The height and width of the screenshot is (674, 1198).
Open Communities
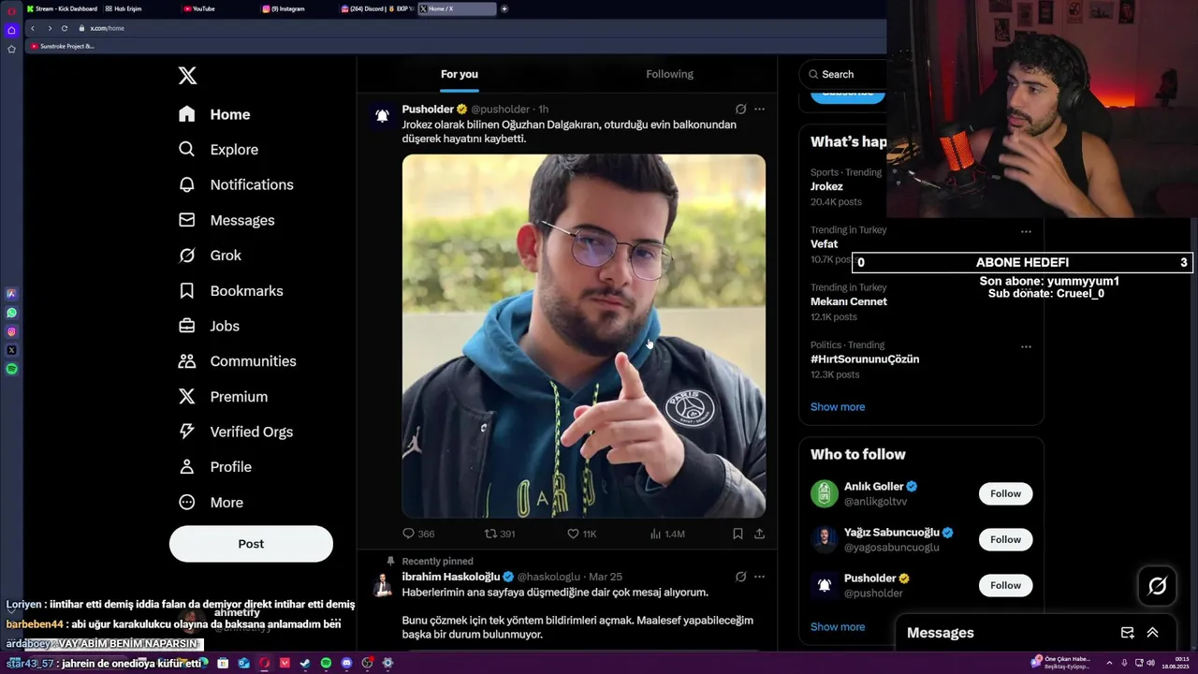(237, 361)
